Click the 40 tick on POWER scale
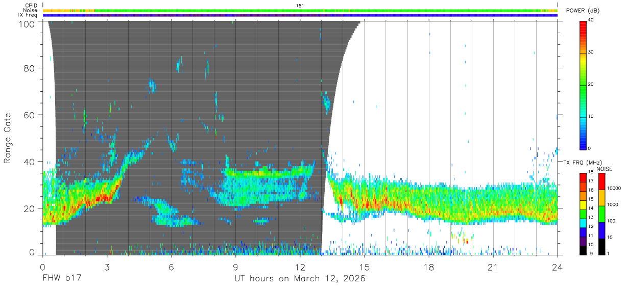627x289 pixels. pyautogui.click(x=591, y=20)
